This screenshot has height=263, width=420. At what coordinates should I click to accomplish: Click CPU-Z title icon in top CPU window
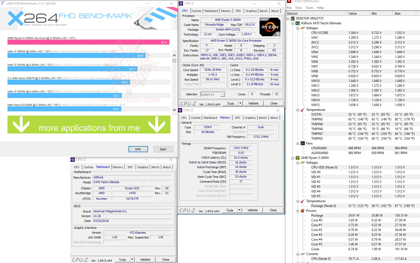181,3
